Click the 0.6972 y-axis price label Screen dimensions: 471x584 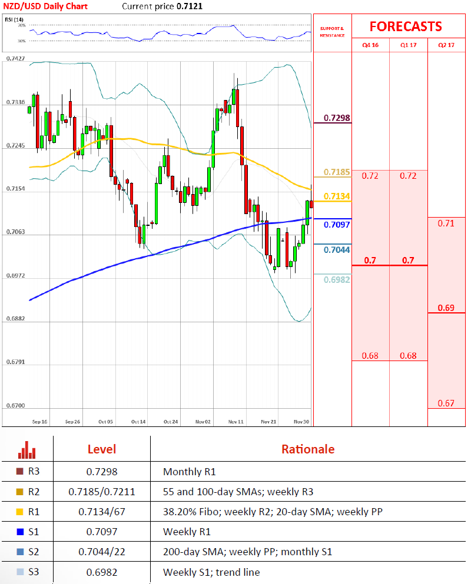click(16, 276)
